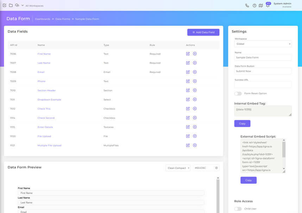Image resolution: width=302 pixels, height=213 pixels.
Task: Copy the Internal Embed Tag
Action: [242, 123]
